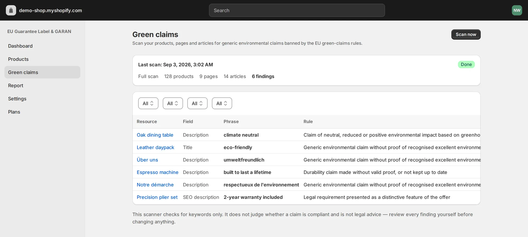Click the Field column header
Viewport: 528px width, 237px height.
188,122
